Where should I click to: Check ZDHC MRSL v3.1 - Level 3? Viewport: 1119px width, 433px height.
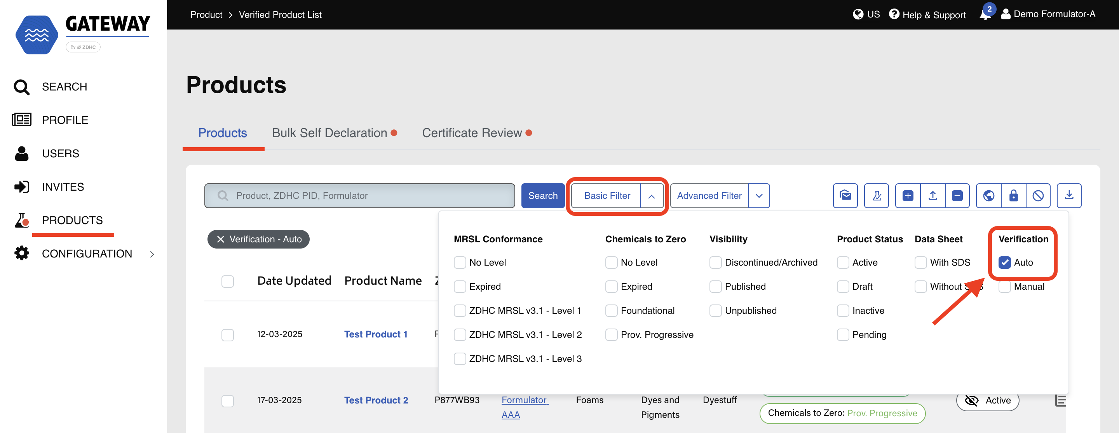coord(460,359)
